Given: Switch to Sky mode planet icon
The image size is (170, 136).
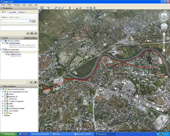Looking at the screenshot, I should (80, 8).
